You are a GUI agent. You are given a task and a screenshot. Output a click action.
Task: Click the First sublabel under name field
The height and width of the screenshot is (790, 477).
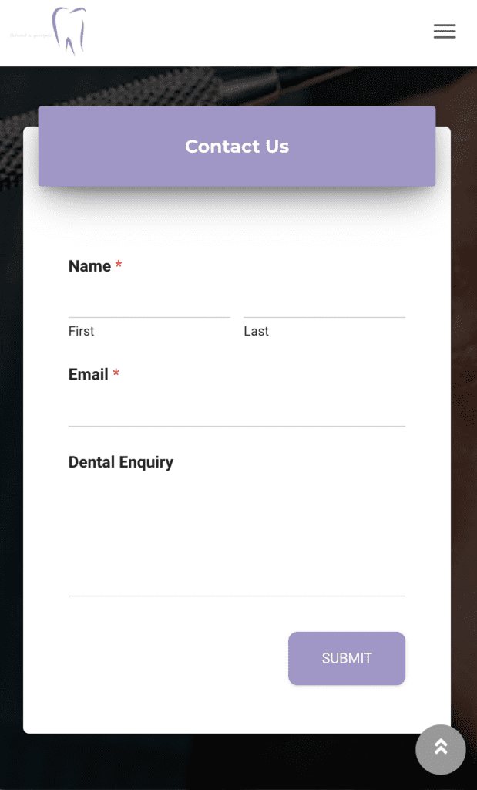click(81, 331)
